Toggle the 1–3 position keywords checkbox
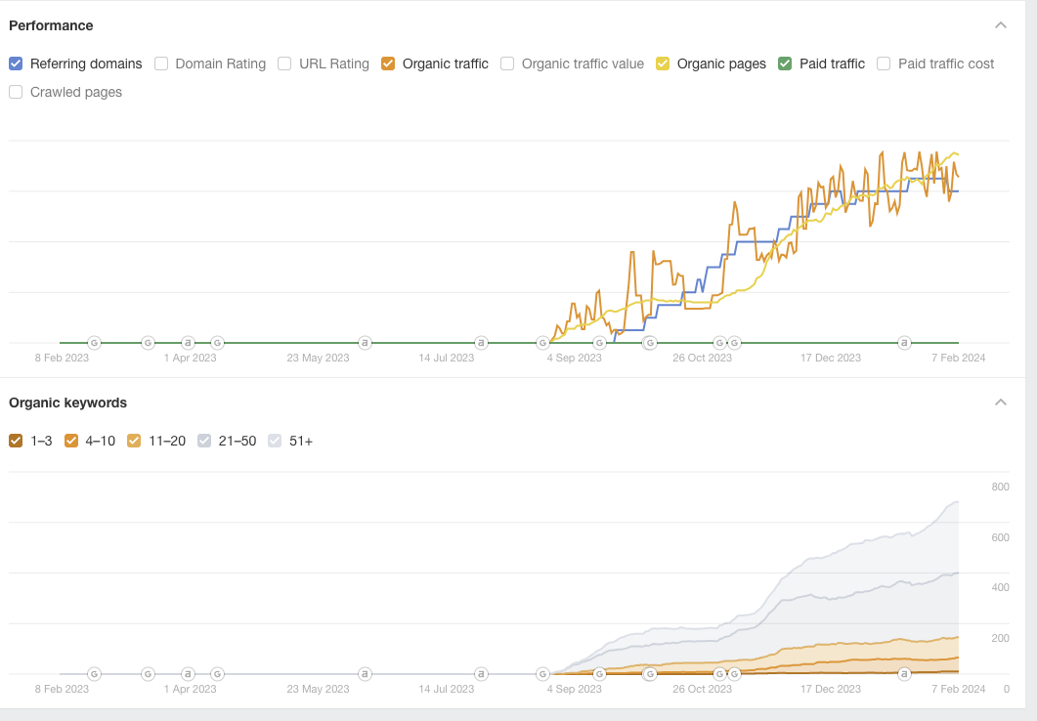 click(x=16, y=441)
